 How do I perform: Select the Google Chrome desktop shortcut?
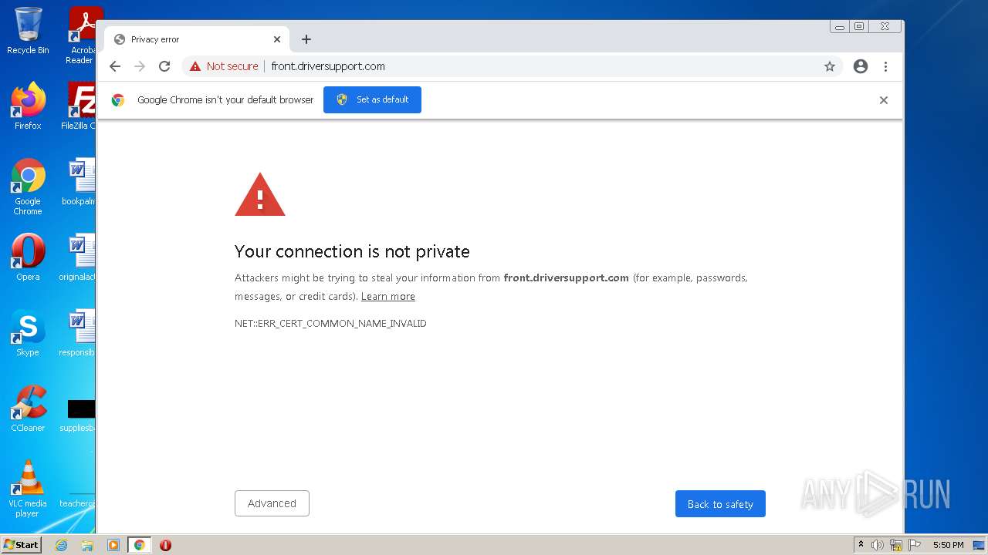pos(28,187)
